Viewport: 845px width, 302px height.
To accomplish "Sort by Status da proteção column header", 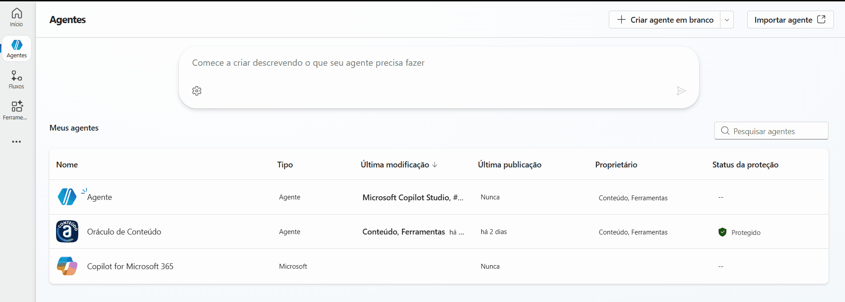I will click(x=745, y=165).
